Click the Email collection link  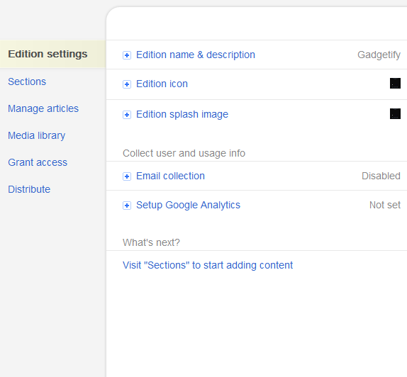tap(171, 176)
